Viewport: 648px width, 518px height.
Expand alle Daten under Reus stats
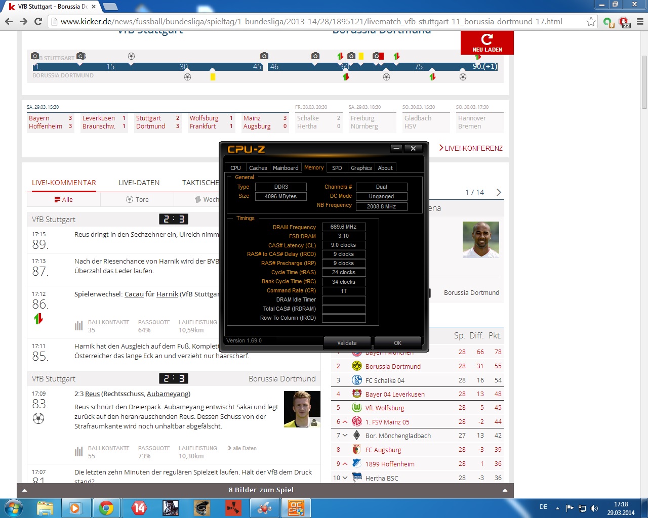point(242,448)
